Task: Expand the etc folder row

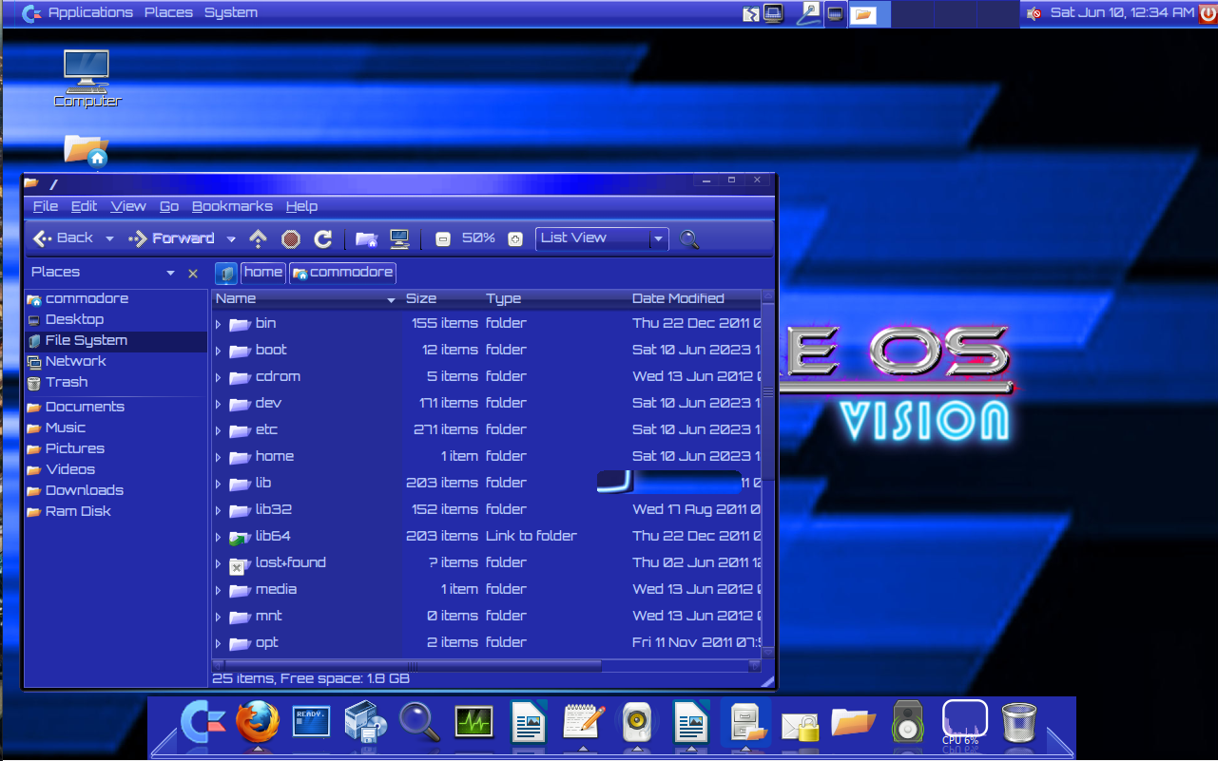Action: (x=218, y=430)
